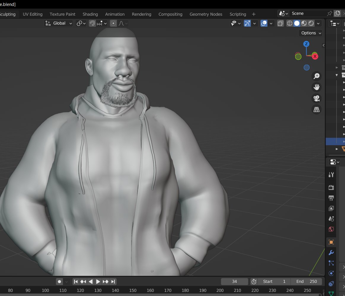Open the viewport shading options dropdown
This screenshot has height=296, width=345.
point(318,23)
